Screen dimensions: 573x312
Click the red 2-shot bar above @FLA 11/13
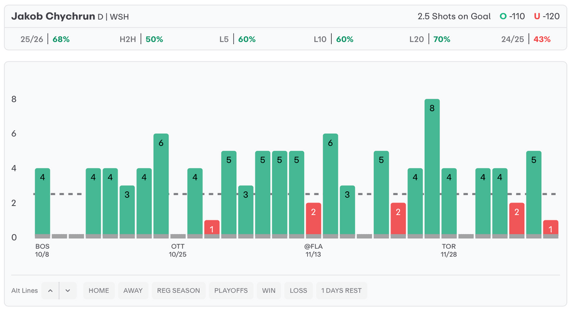[313, 220]
